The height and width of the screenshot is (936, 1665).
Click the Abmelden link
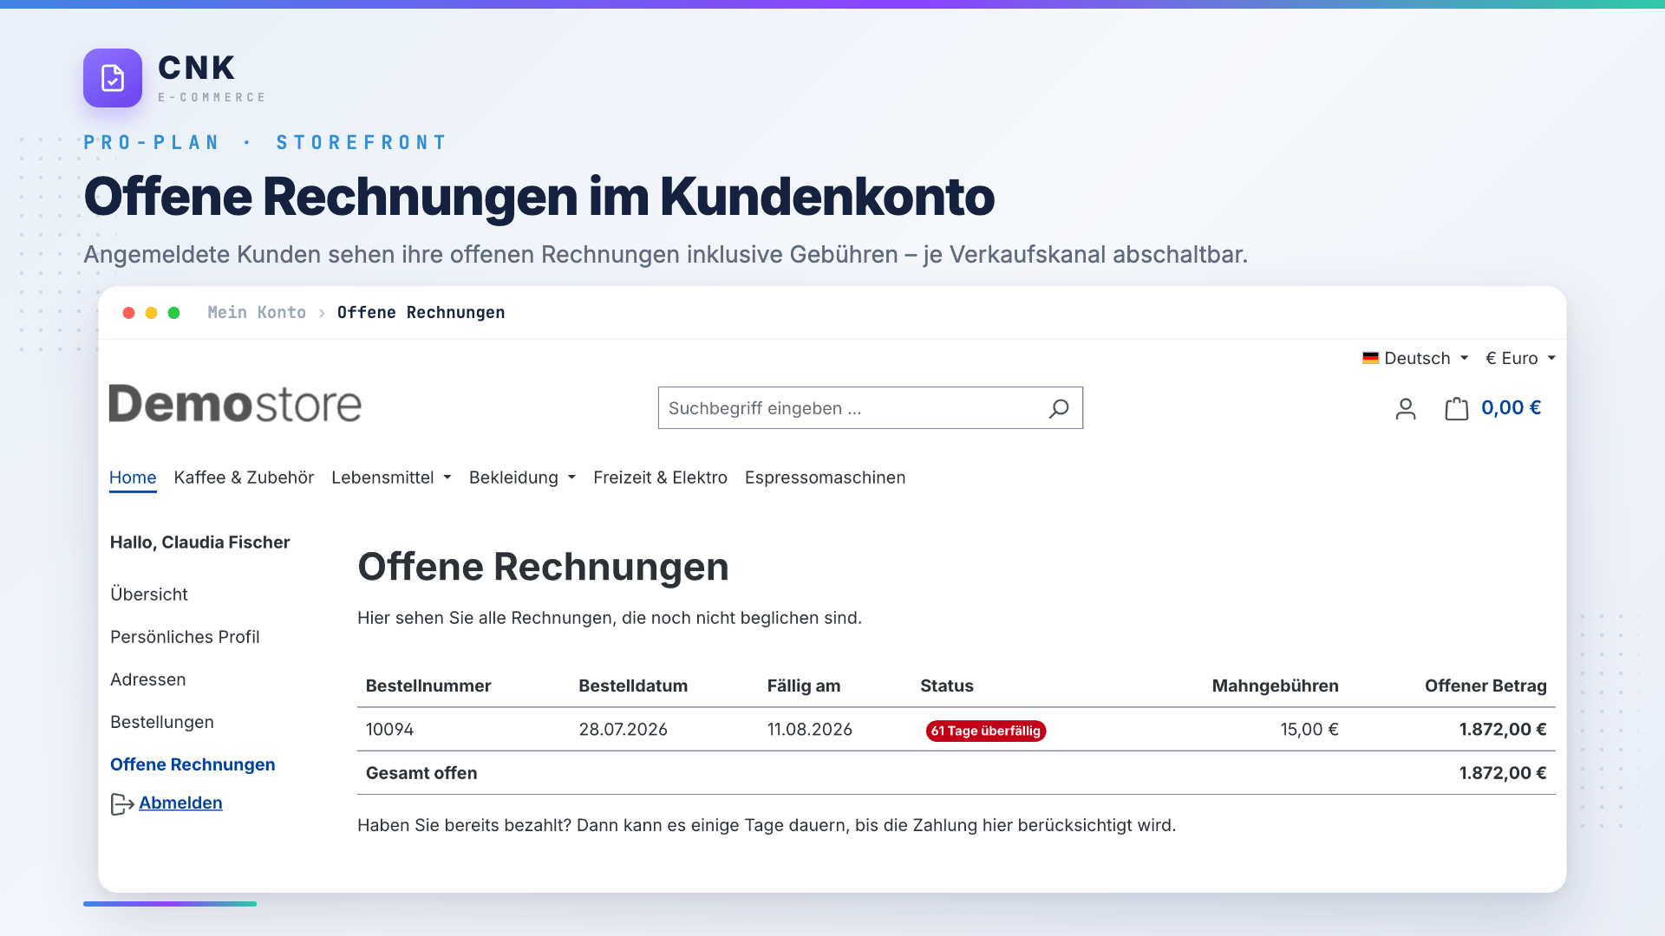click(x=180, y=803)
